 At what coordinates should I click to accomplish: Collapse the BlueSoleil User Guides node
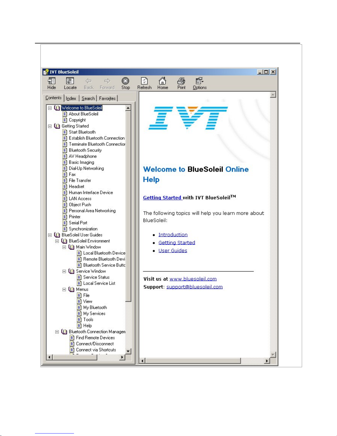50,235
